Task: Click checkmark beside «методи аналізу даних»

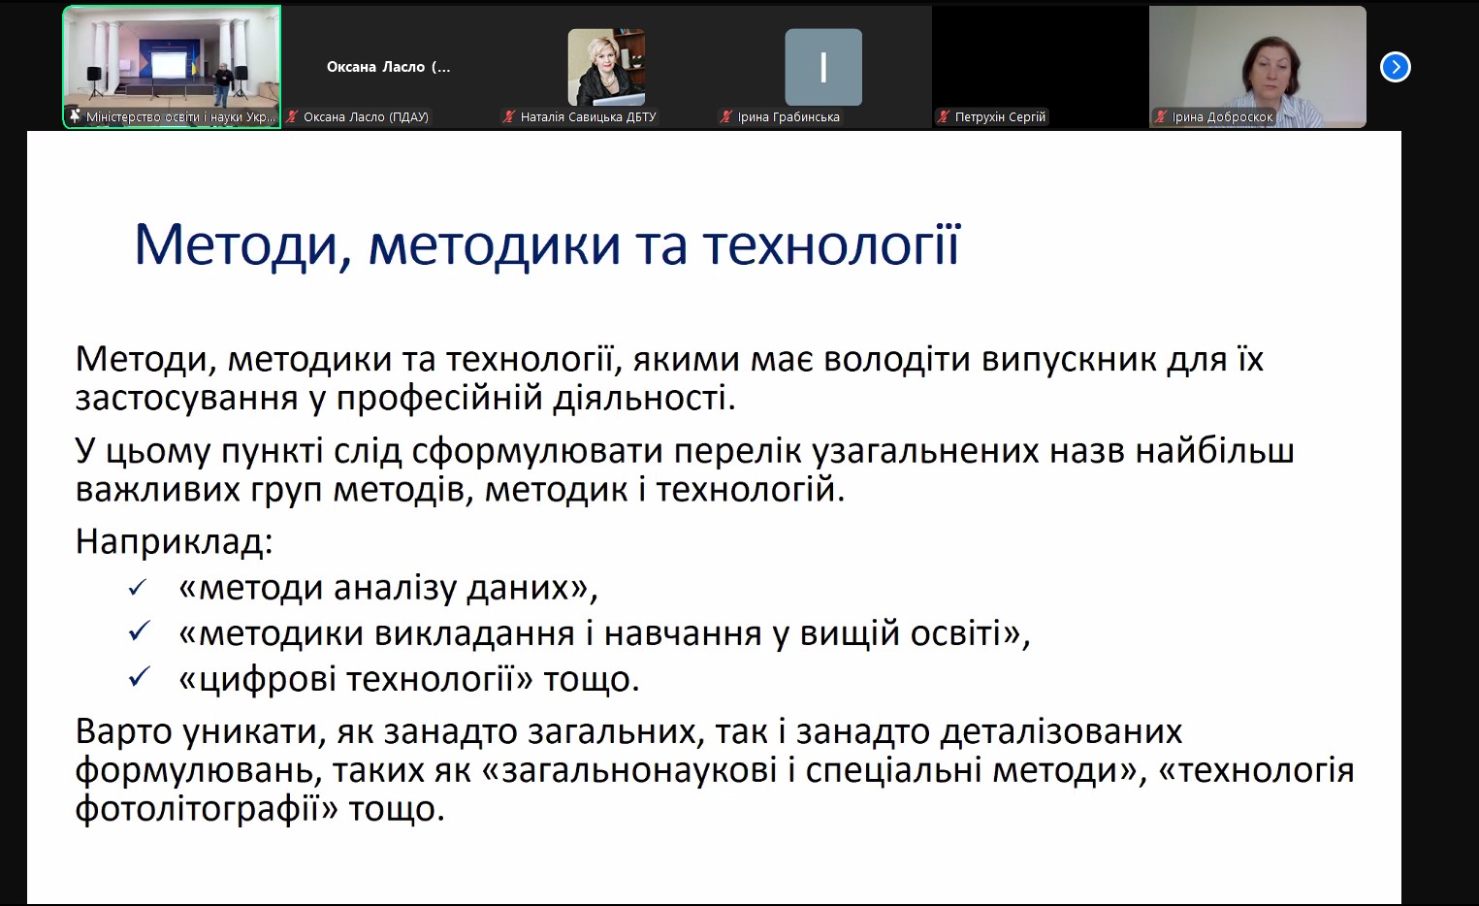Action: tap(138, 588)
